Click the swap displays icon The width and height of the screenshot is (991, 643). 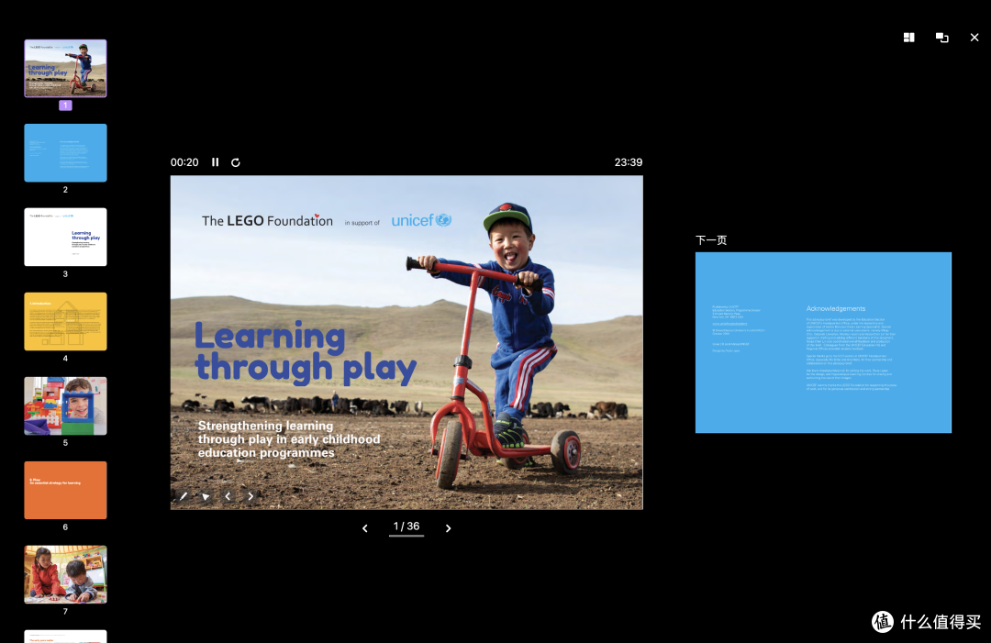coord(941,38)
